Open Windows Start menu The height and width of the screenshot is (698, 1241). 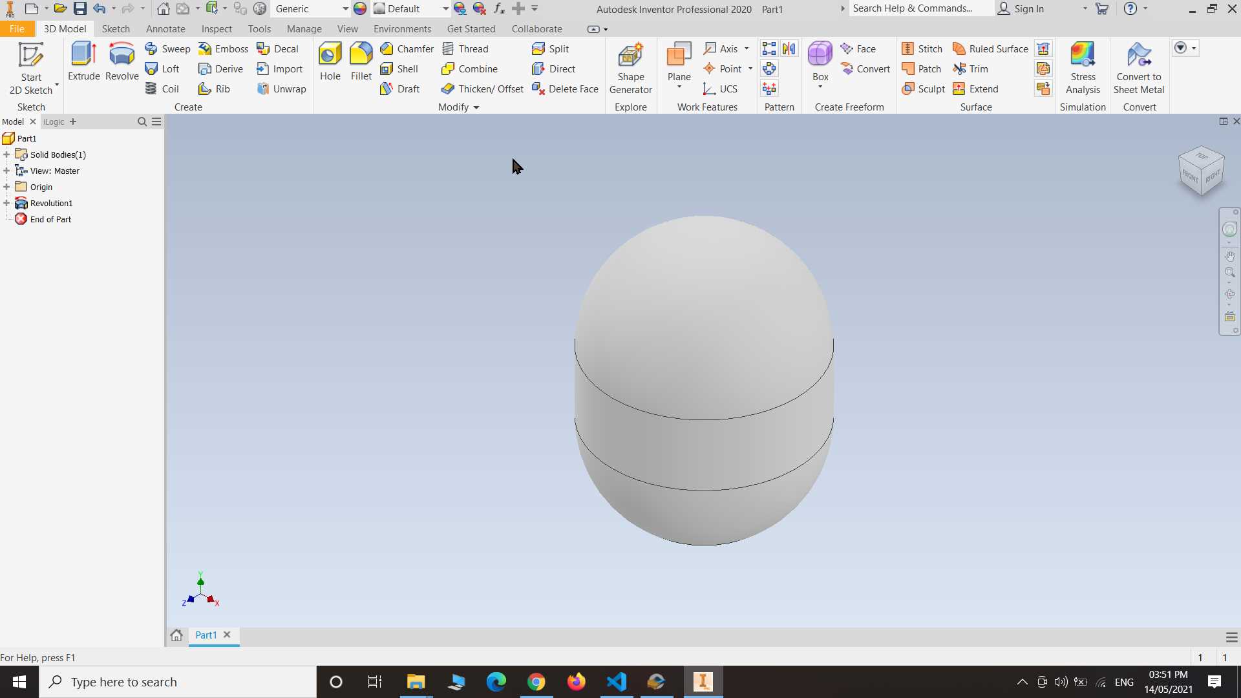[x=19, y=682]
